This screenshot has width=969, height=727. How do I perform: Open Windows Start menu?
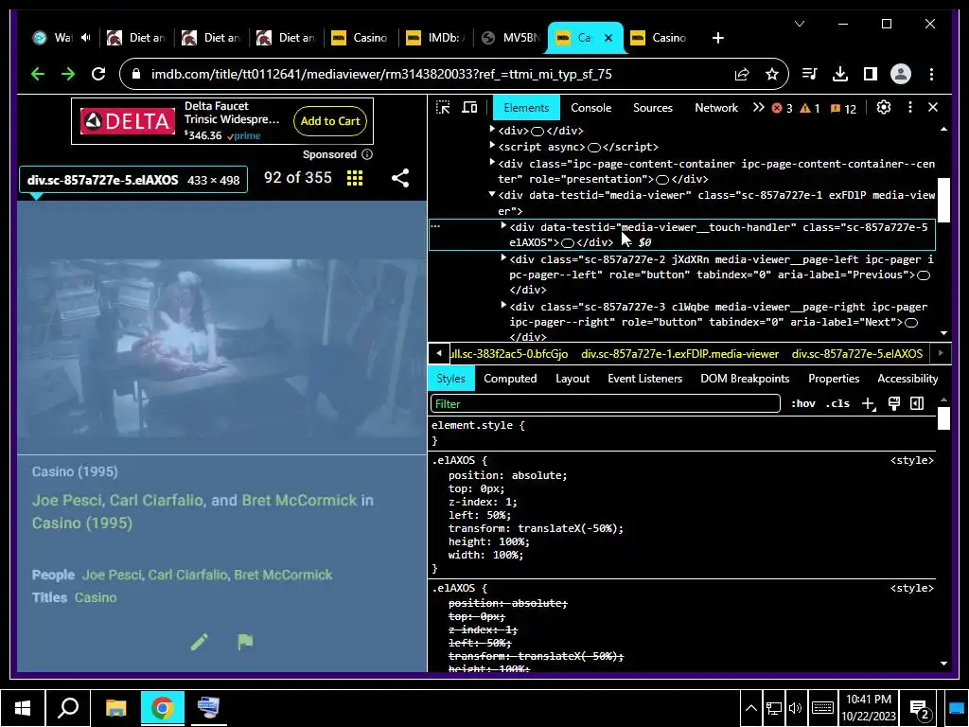(23, 707)
